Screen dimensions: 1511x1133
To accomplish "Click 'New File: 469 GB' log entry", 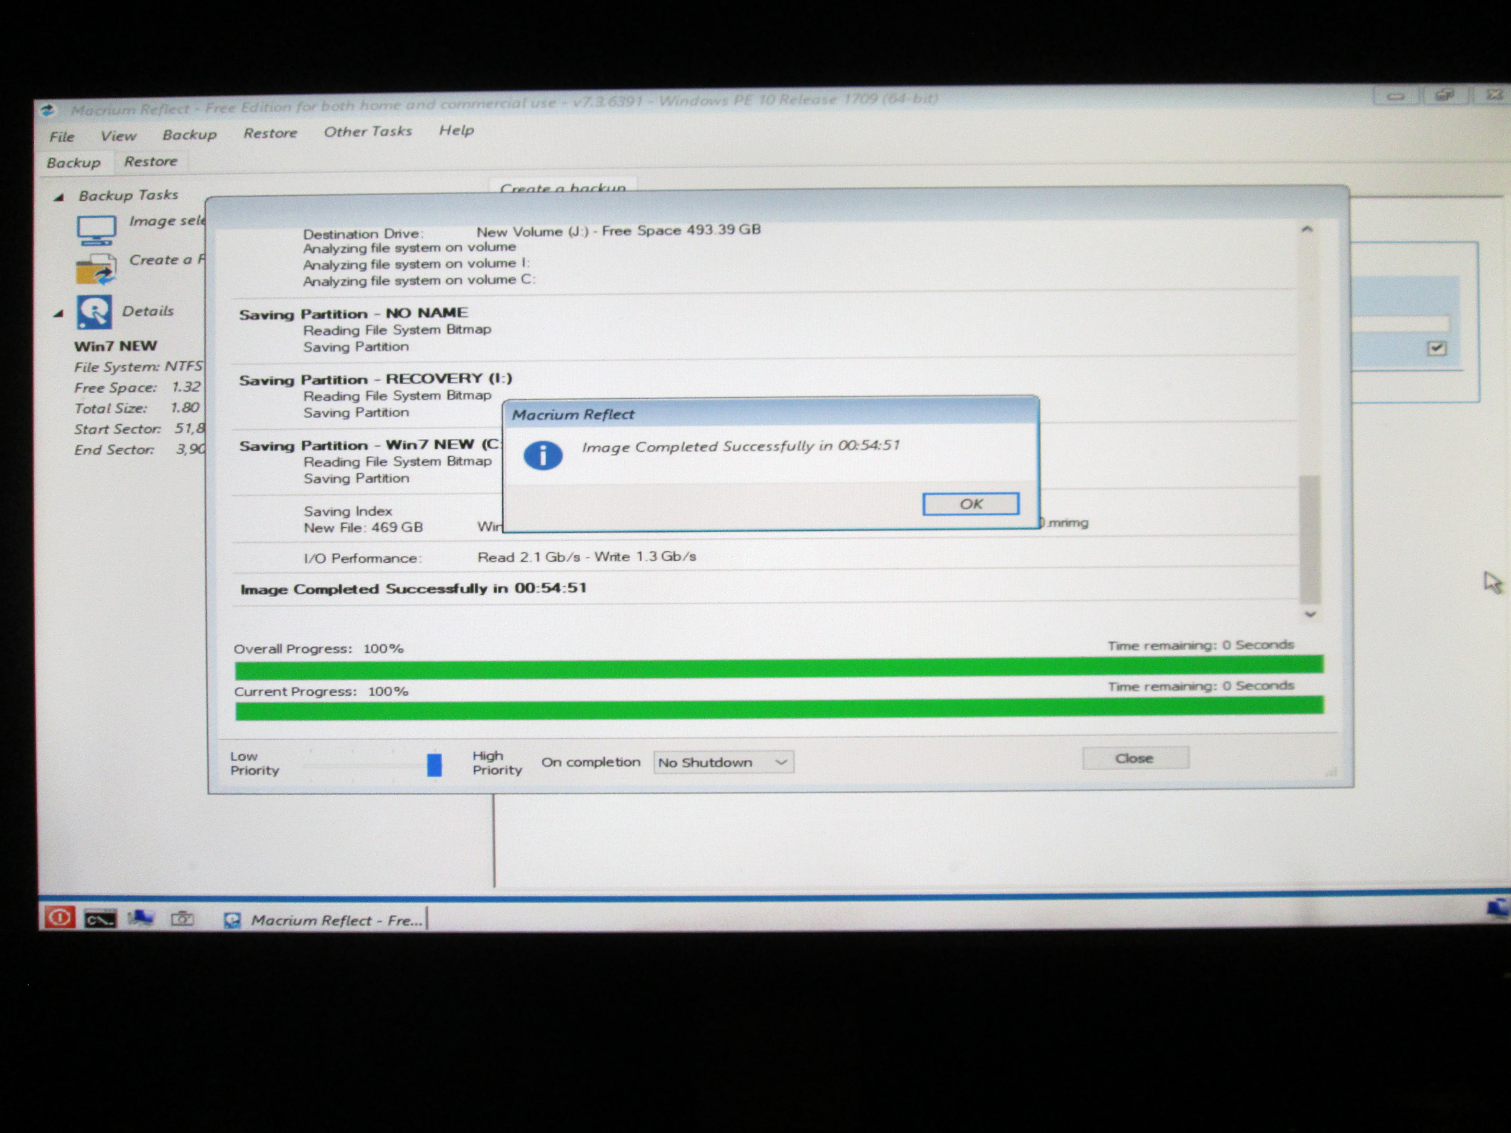I will [x=363, y=527].
